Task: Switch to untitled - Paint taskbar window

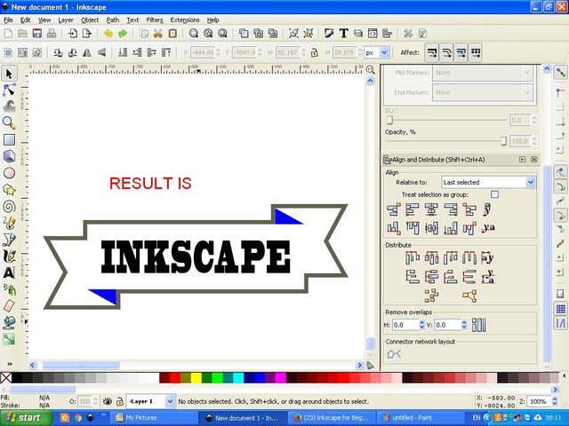Action: (x=421, y=418)
